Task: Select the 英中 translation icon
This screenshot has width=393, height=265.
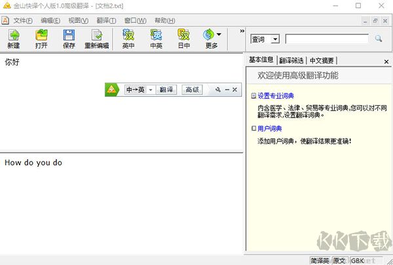Action: click(x=129, y=35)
